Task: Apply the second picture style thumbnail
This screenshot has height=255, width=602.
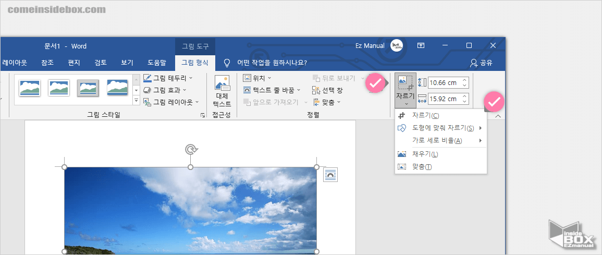Action: pyautogui.click(x=59, y=88)
